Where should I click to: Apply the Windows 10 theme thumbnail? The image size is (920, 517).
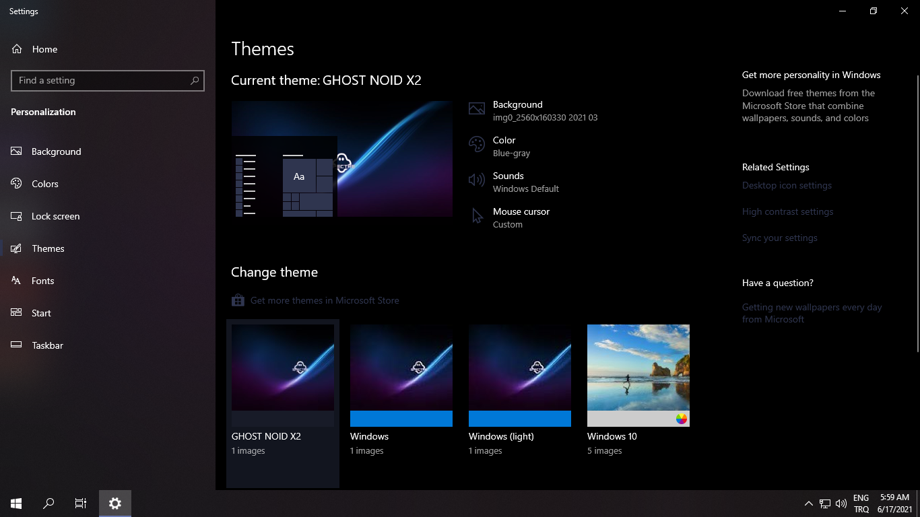tap(638, 376)
